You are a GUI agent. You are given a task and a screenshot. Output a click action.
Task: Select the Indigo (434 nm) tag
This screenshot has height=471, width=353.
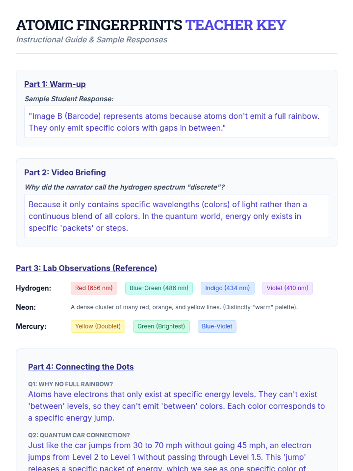(227, 288)
